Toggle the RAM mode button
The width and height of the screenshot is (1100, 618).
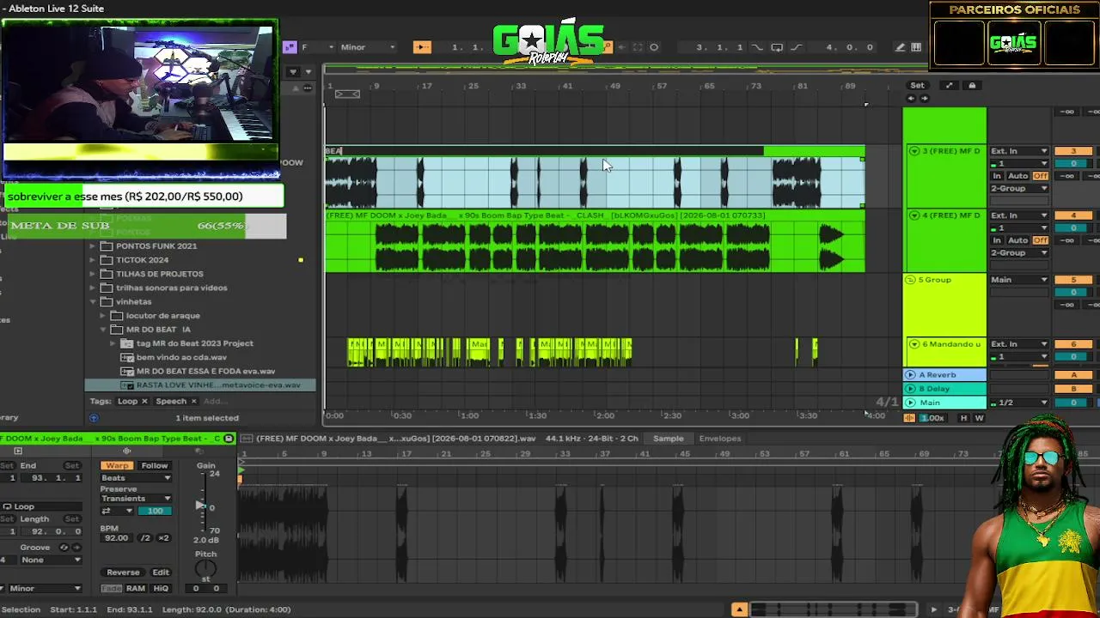135,589
